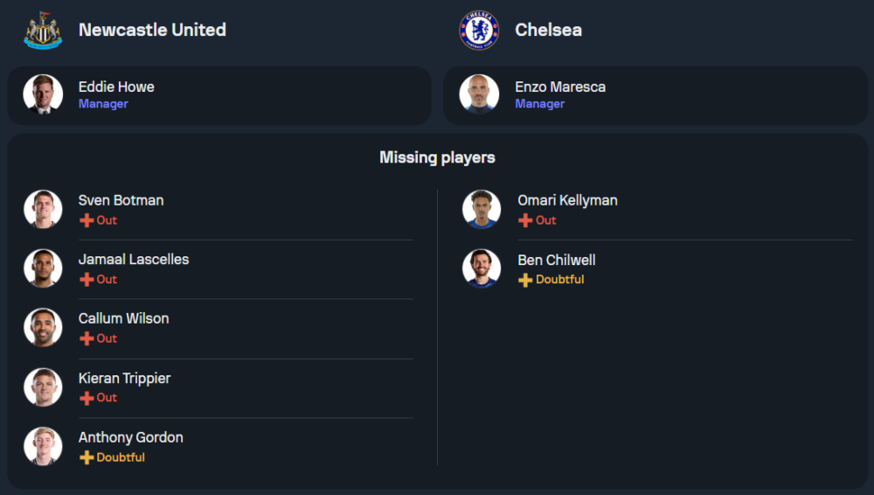Viewport: 874px width, 495px height.
Task: Click the Missing players section heading
Action: 437,157
